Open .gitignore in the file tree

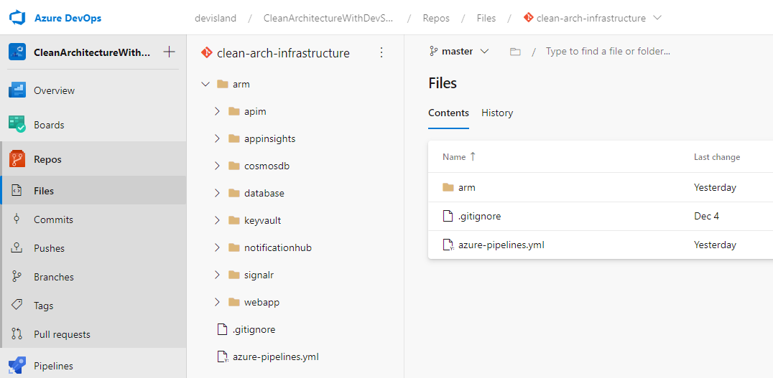pyautogui.click(x=295, y=329)
